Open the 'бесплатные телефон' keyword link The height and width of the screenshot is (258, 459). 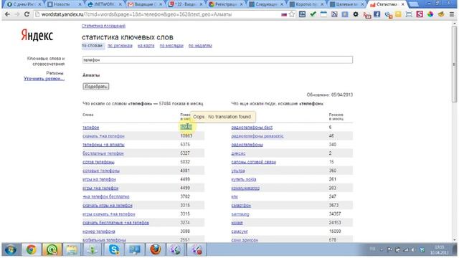pos(103,153)
